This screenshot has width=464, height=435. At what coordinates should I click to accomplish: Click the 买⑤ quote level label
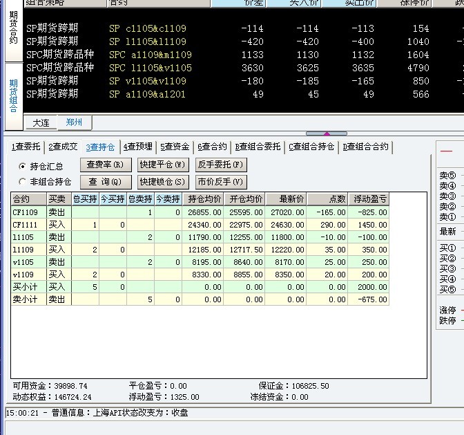pos(447,289)
